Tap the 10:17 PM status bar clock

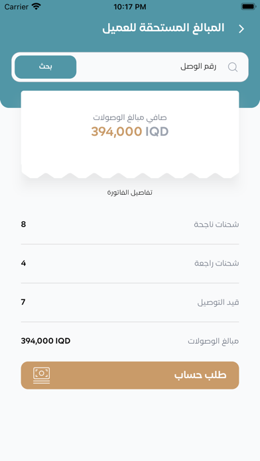pyautogui.click(x=130, y=7)
